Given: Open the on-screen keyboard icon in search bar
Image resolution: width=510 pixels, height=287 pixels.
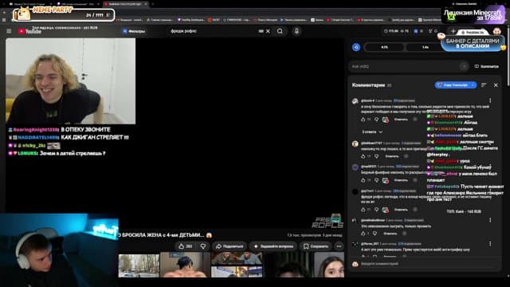Looking at the screenshot, I should coord(261,31).
